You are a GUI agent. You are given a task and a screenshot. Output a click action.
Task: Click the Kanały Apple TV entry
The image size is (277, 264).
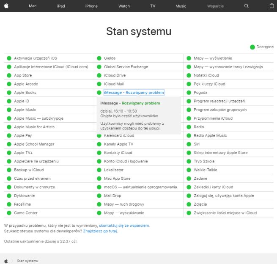[118, 144]
